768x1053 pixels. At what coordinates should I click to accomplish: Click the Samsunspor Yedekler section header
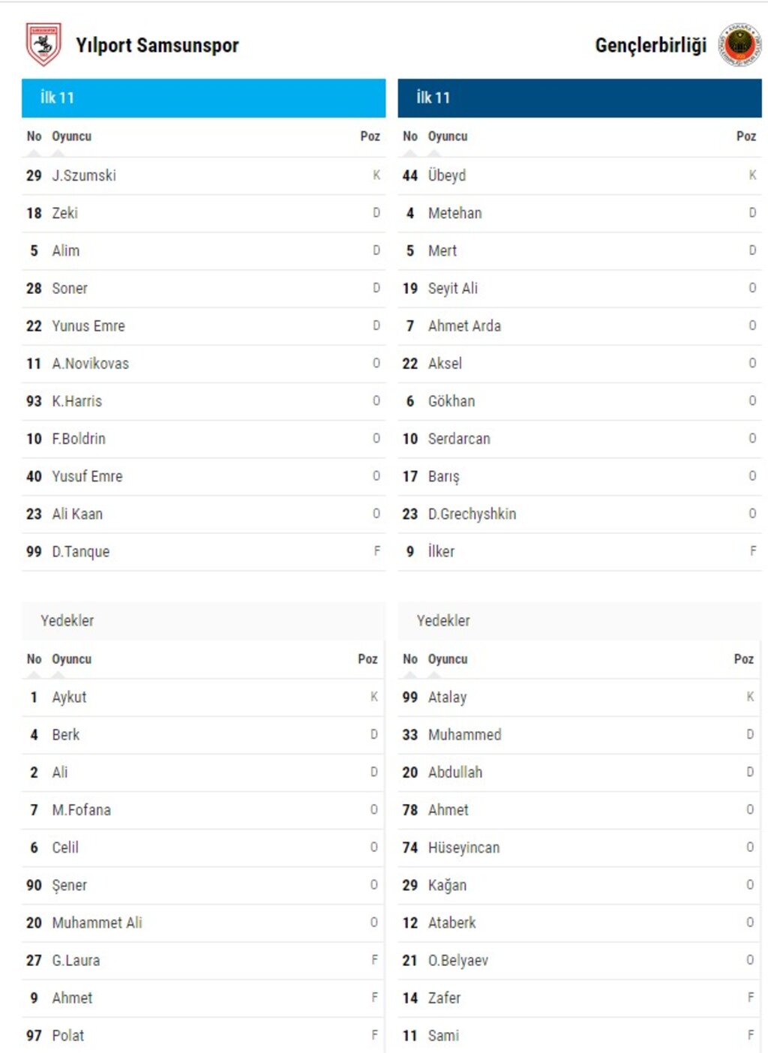tap(203, 620)
